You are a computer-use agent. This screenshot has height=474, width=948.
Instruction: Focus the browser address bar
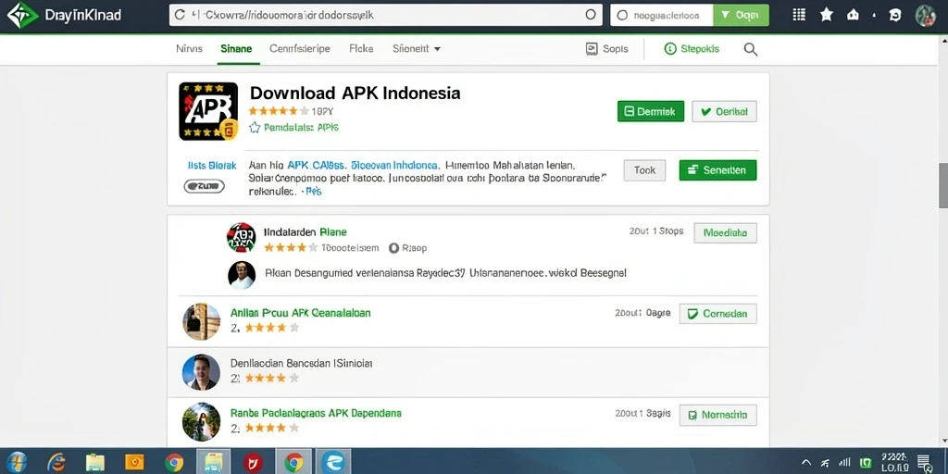[386, 15]
